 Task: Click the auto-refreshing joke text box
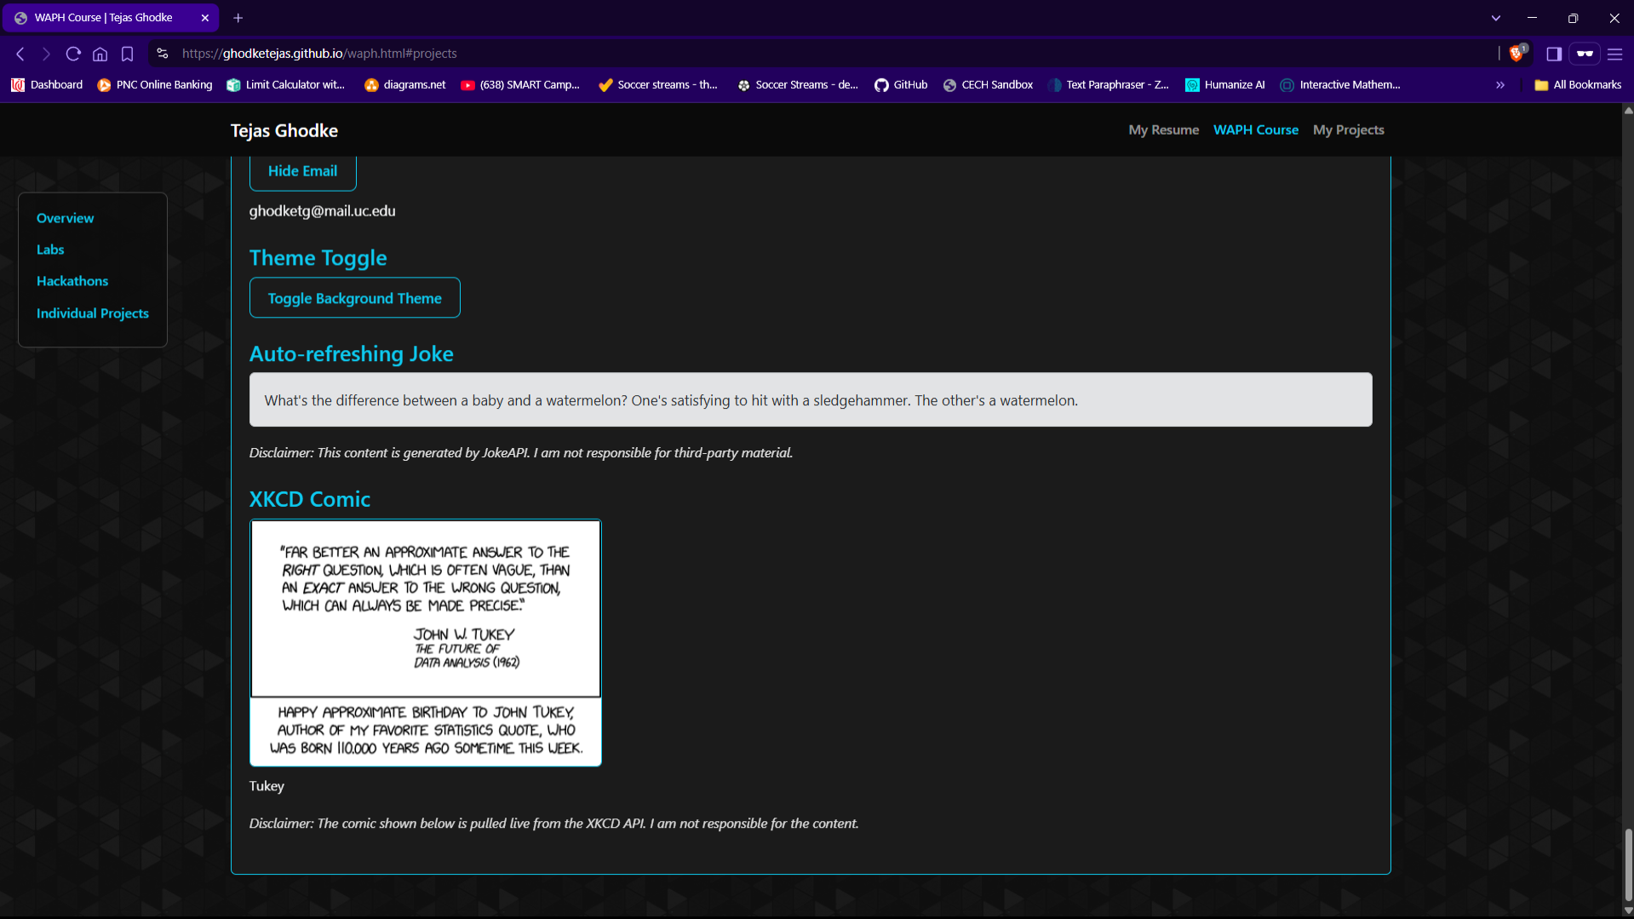click(811, 400)
